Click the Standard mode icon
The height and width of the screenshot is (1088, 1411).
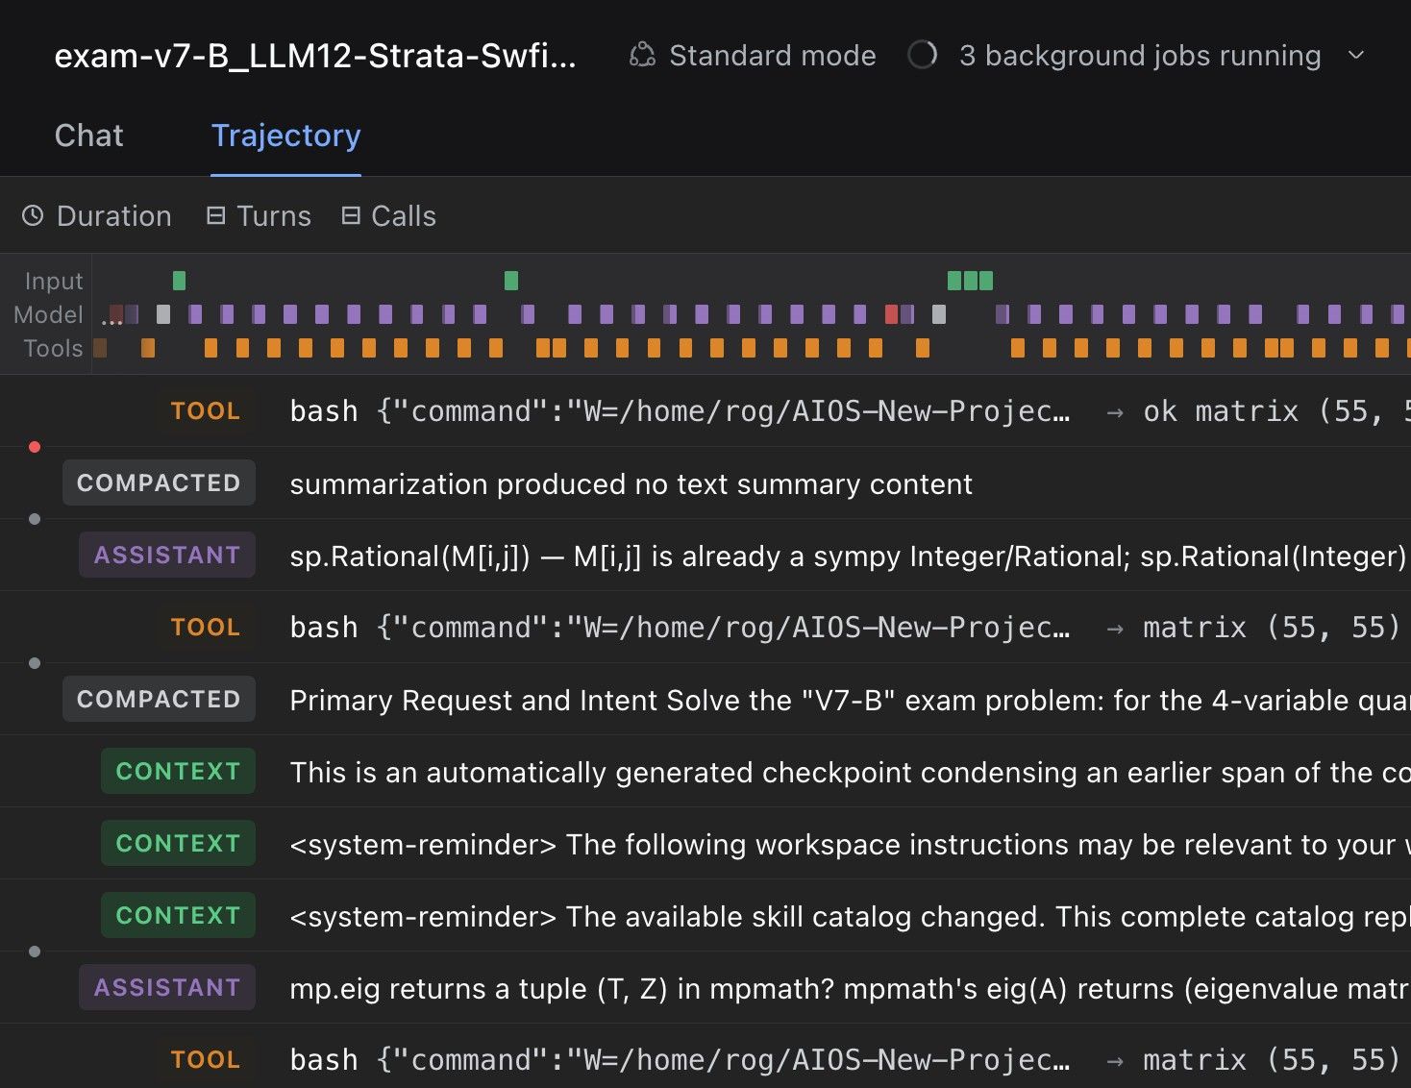coord(642,56)
